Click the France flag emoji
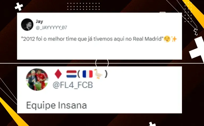Screen dimensions: 204x126 (88, 74)
